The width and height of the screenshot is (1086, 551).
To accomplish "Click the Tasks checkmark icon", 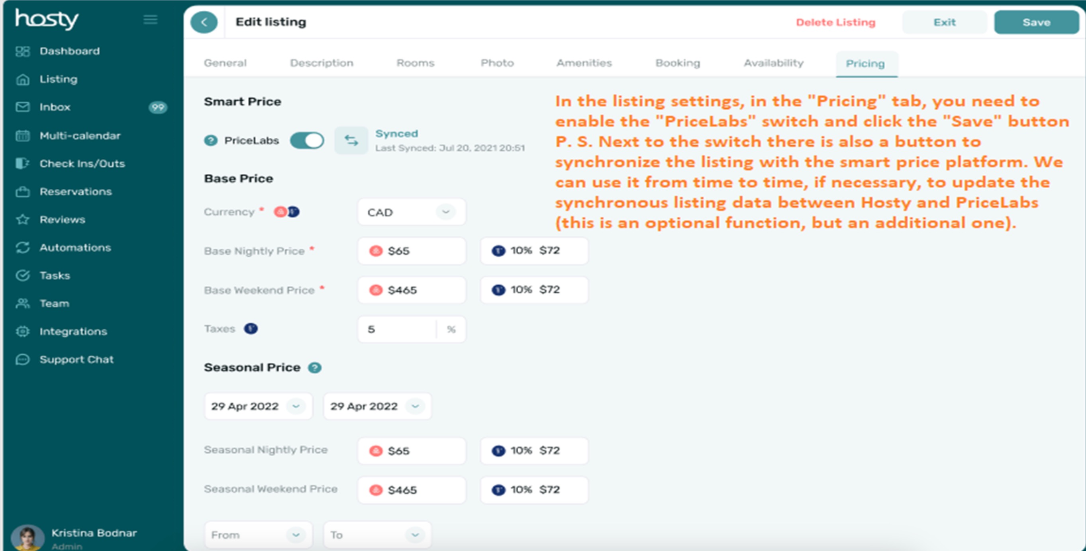I will pos(23,275).
